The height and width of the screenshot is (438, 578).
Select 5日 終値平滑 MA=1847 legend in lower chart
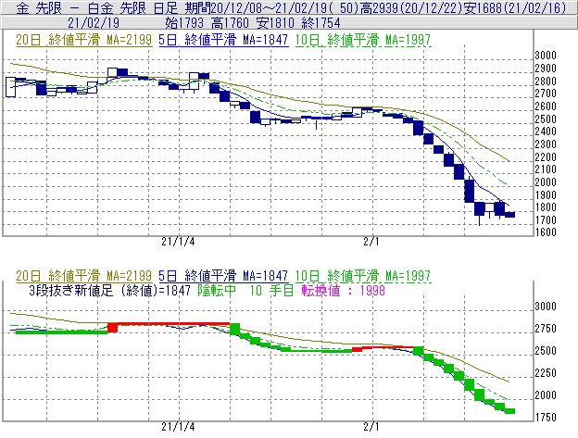[223, 276]
